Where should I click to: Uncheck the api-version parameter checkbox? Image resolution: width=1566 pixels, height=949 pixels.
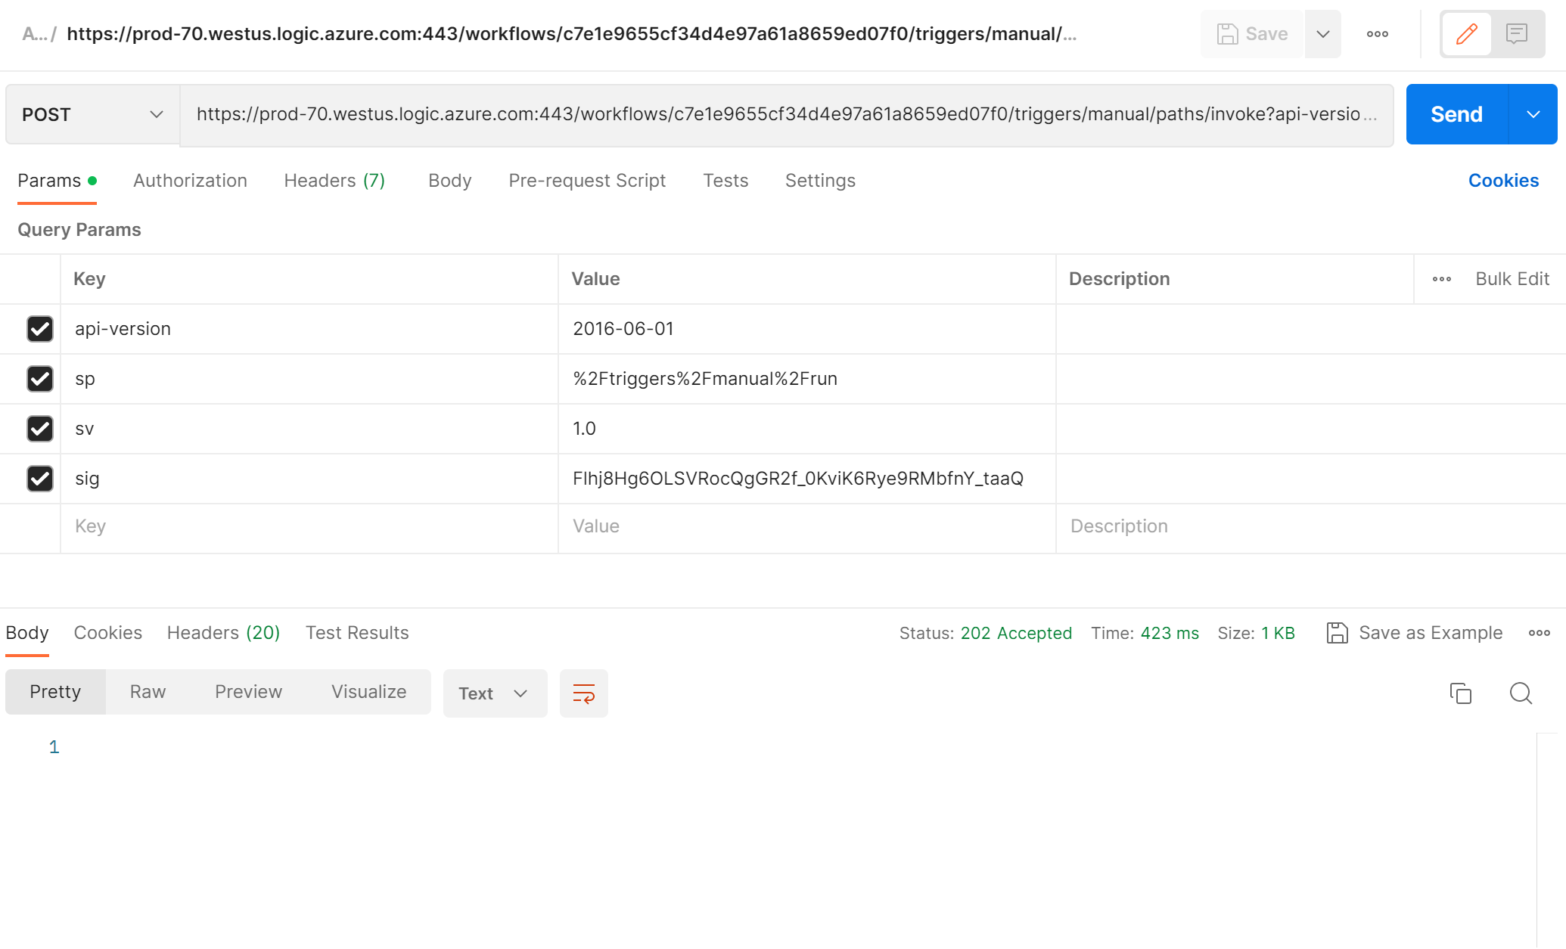(x=40, y=329)
